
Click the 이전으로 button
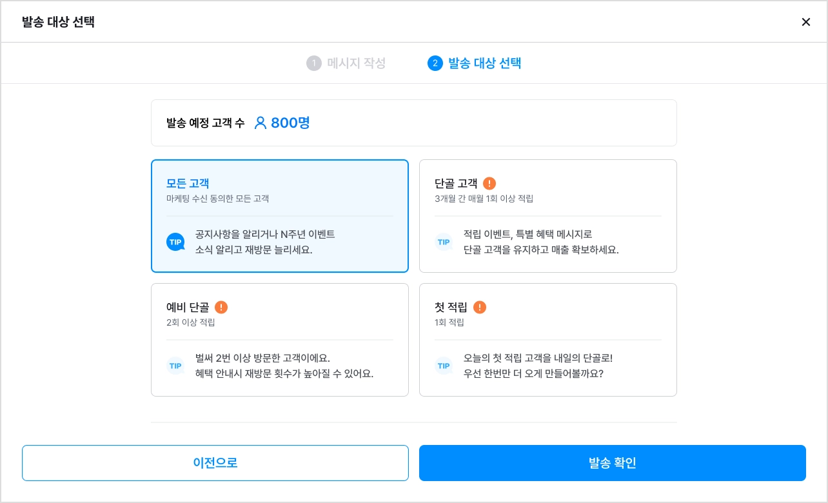pyautogui.click(x=215, y=463)
